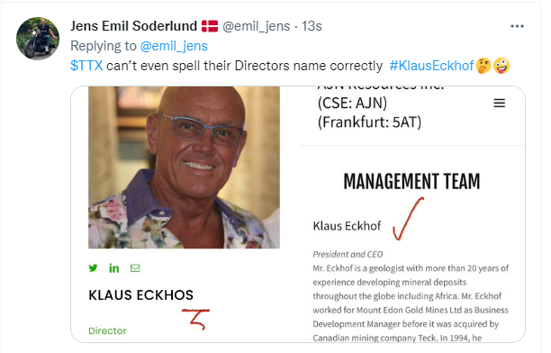The height and width of the screenshot is (353, 551).
Task: Click the @emil_jens reply mention link
Action: pos(174,46)
